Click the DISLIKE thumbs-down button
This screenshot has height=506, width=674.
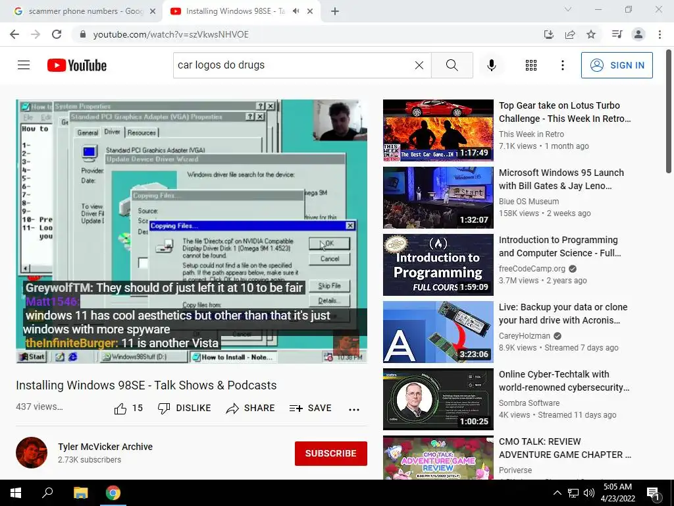click(x=184, y=408)
